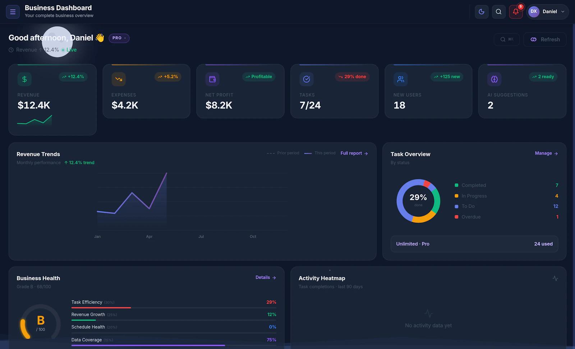Click the Net Profit wallet icon
The height and width of the screenshot is (349, 575).
tap(212, 79)
